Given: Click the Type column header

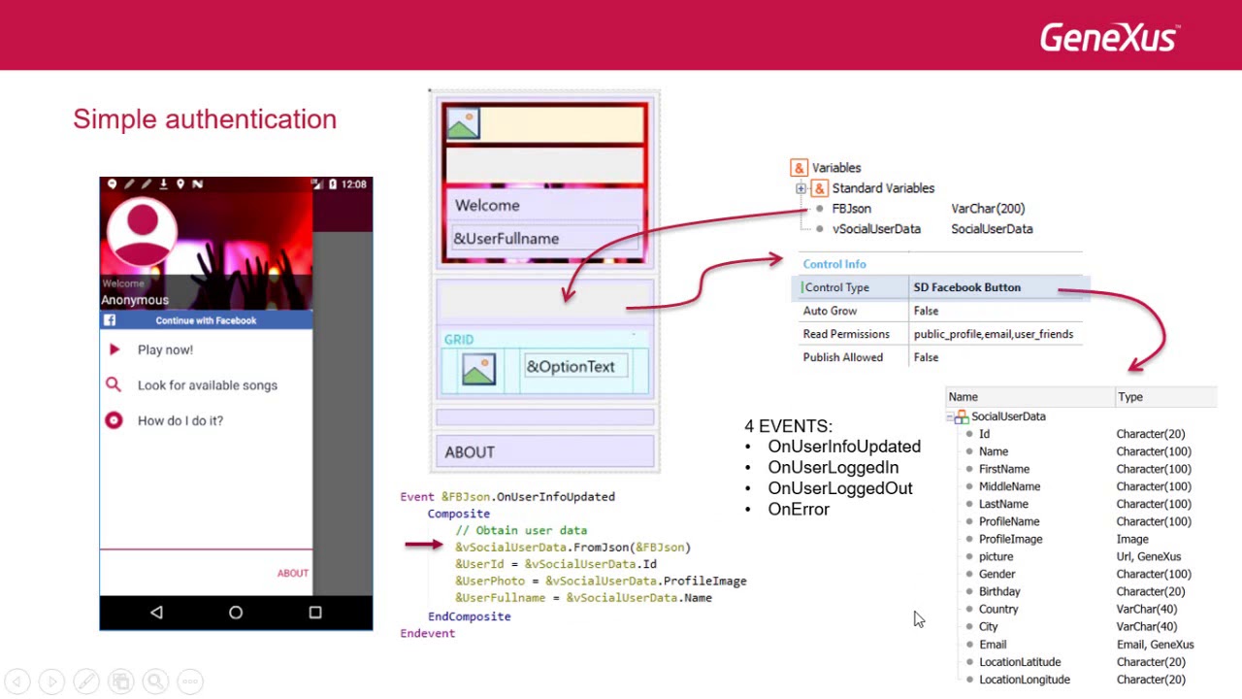Looking at the screenshot, I should click(x=1166, y=397).
